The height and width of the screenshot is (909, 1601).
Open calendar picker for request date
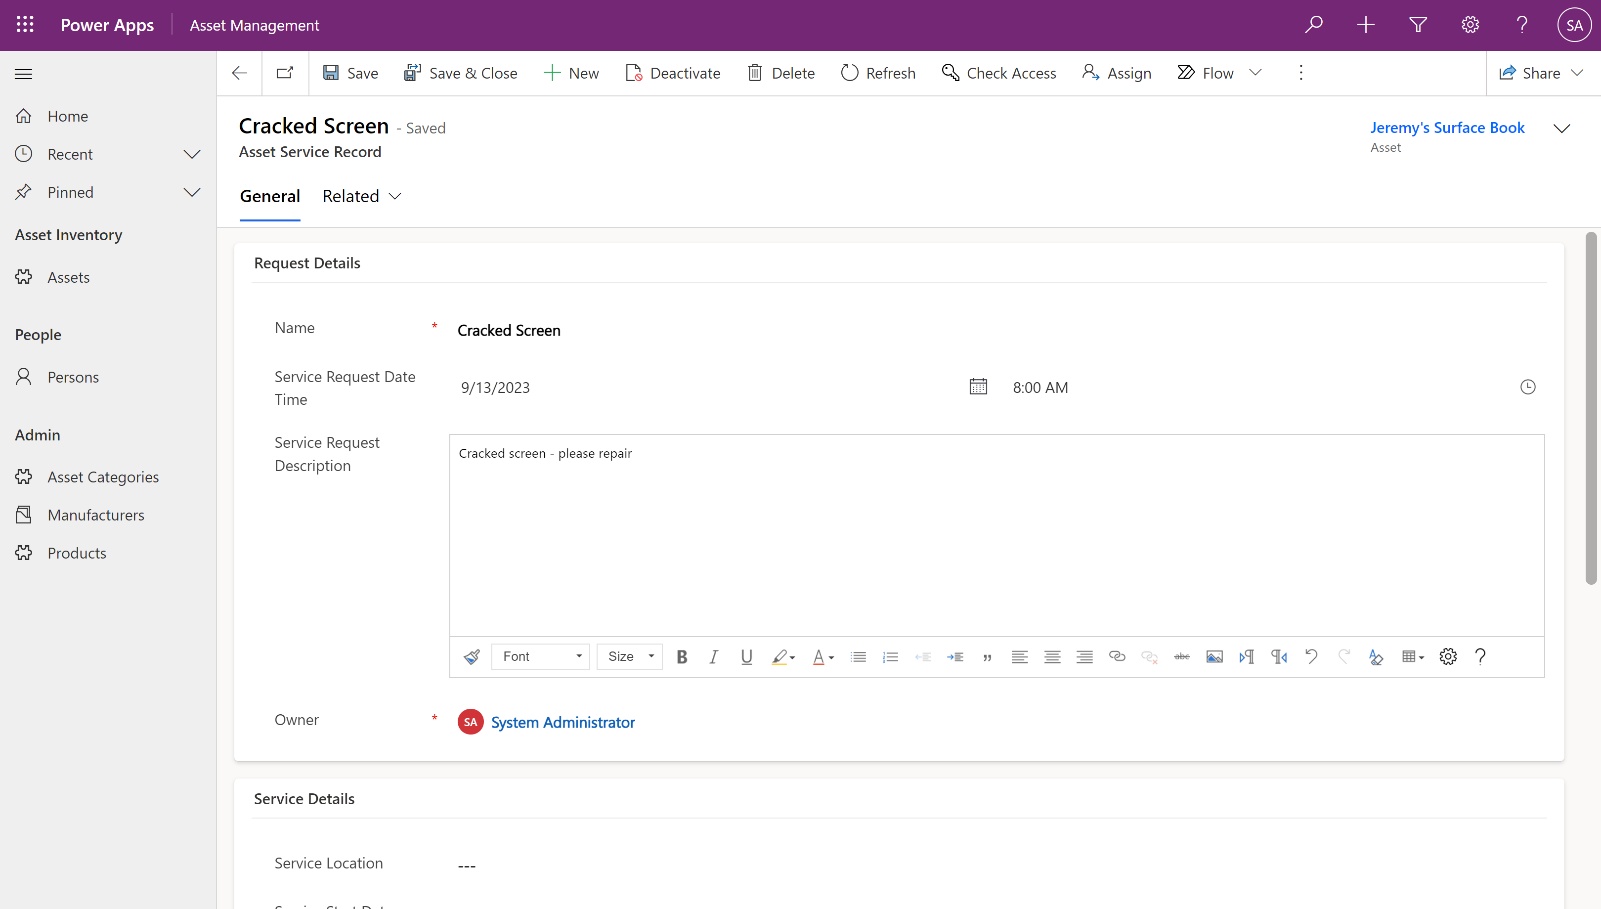(x=978, y=387)
